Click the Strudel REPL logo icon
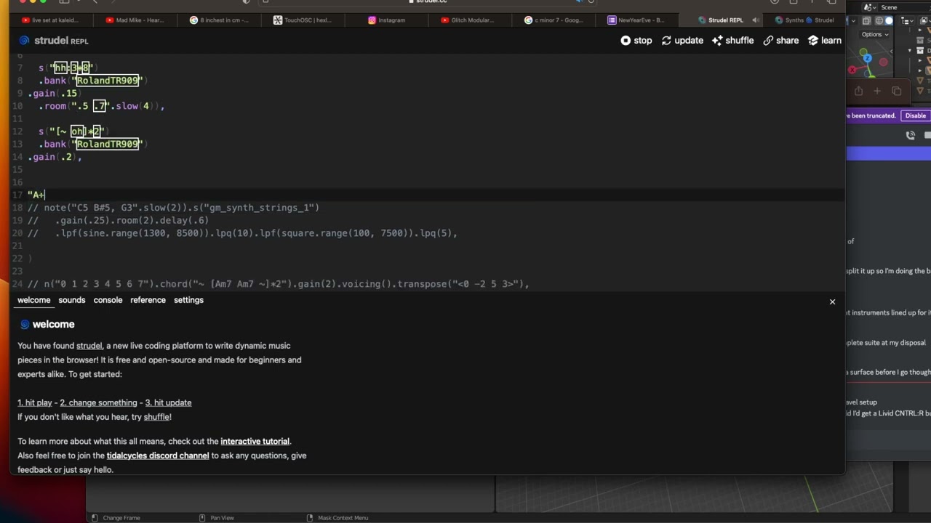Screen dimensions: 931x523 coord(25,41)
